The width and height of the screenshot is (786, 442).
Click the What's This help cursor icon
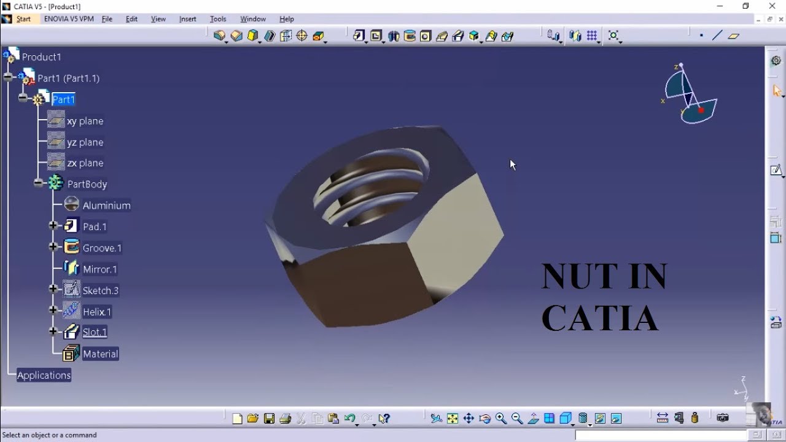tap(384, 419)
